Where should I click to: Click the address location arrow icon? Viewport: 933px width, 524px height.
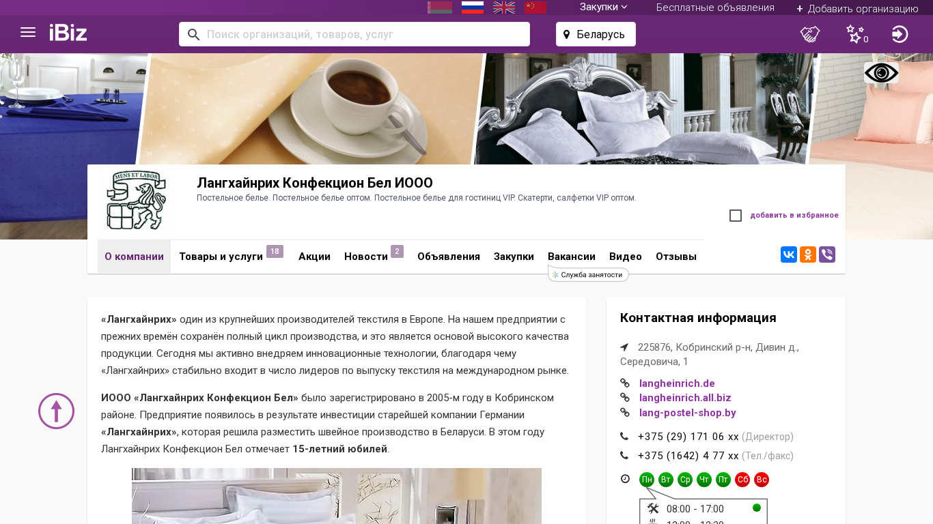[x=624, y=347]
